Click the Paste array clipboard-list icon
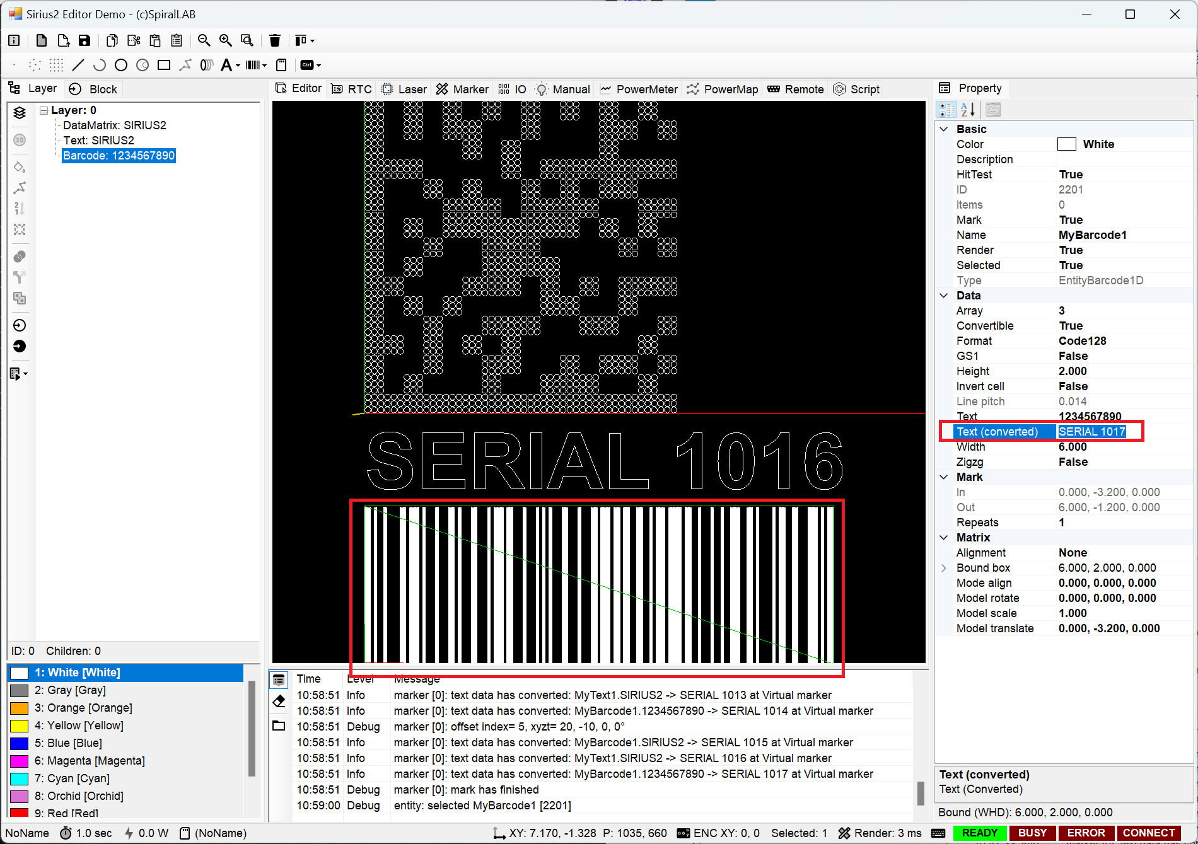1198x844 pixels. click(x=177, y=40)
